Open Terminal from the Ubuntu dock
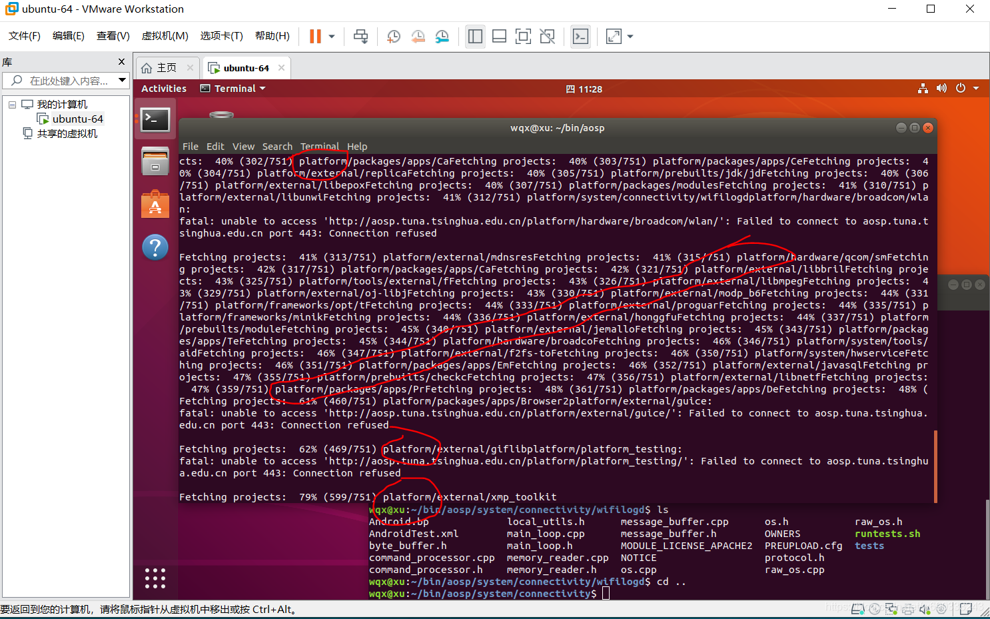990x619 pixels. [155, 120]
